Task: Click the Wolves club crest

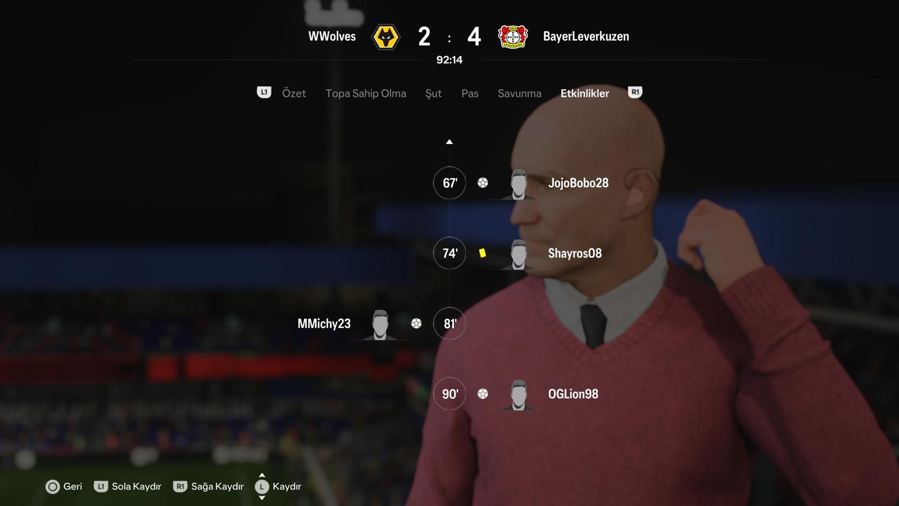Action: pos(386,37)
